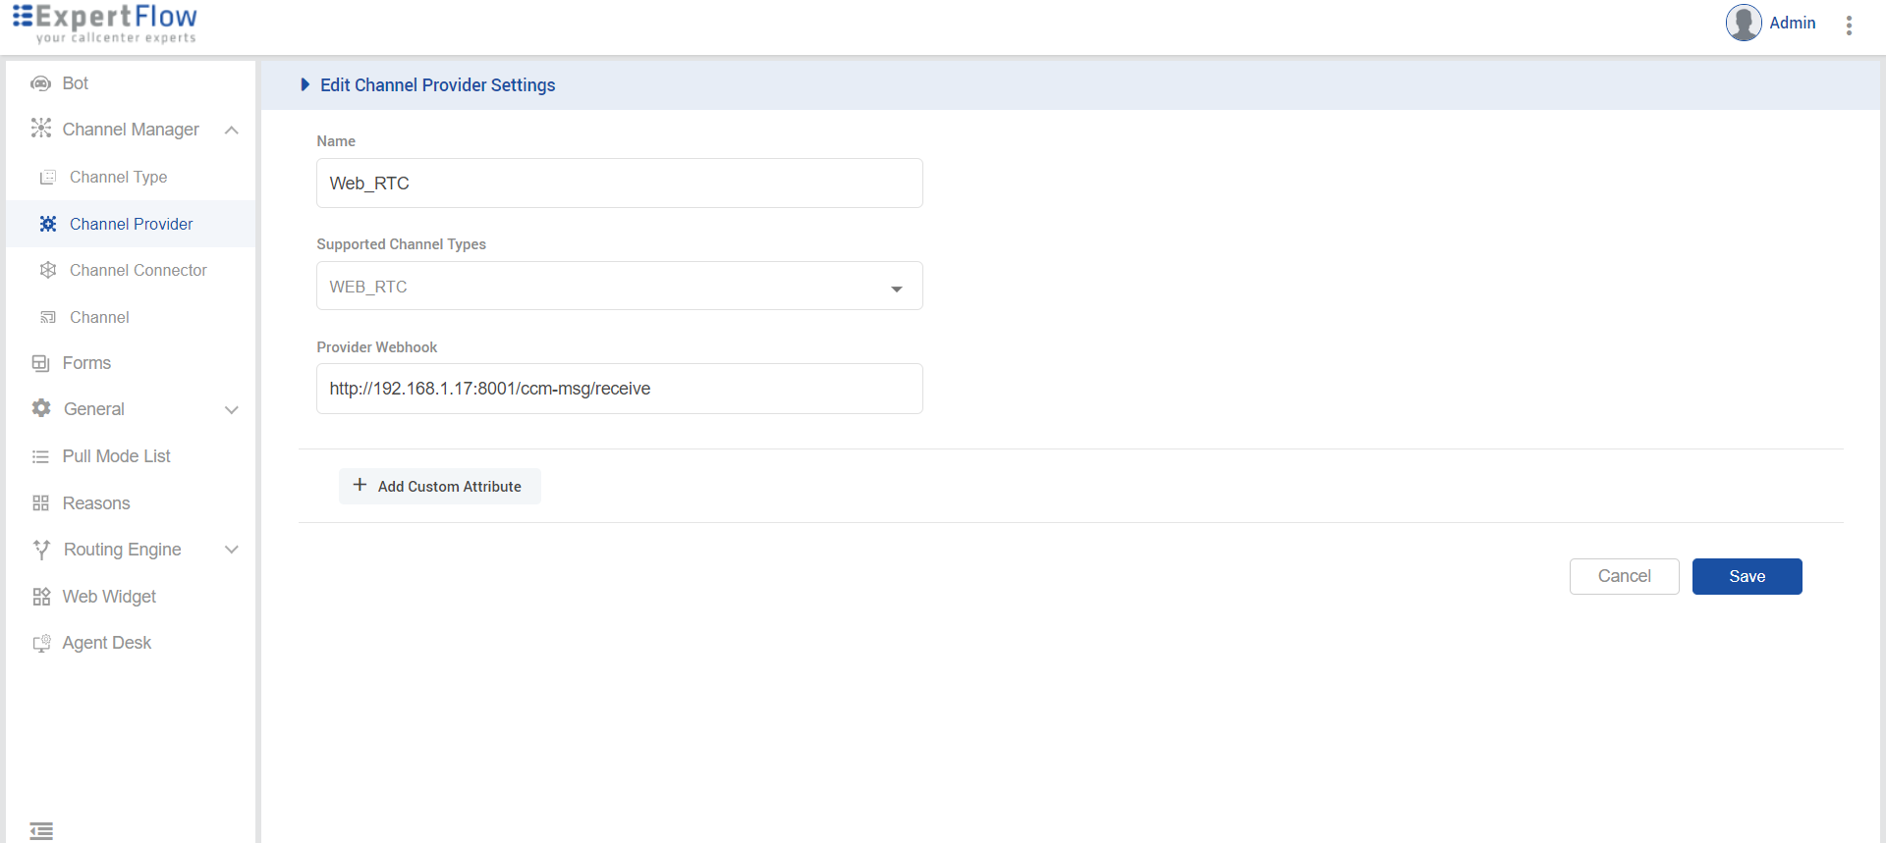Collapse the sidebar using bottom menu icon

point(41,830)
